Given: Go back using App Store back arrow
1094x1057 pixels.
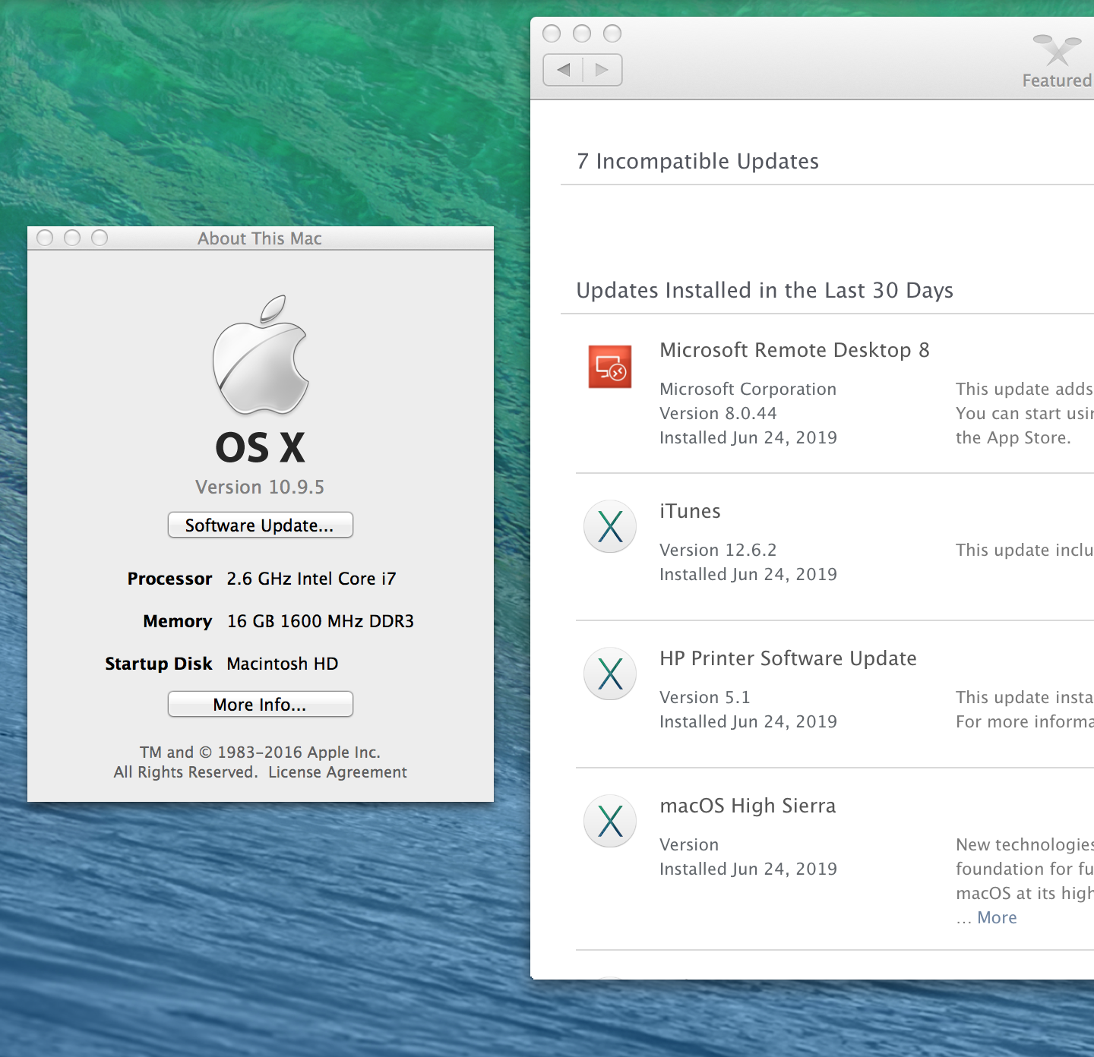Looking at the screenshot, I should 563,70.
